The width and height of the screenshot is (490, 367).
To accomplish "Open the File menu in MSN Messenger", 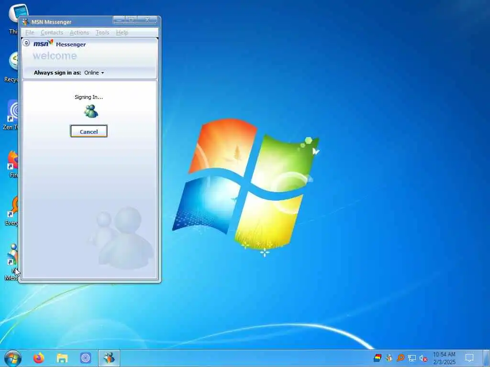I will coord(30,32).
